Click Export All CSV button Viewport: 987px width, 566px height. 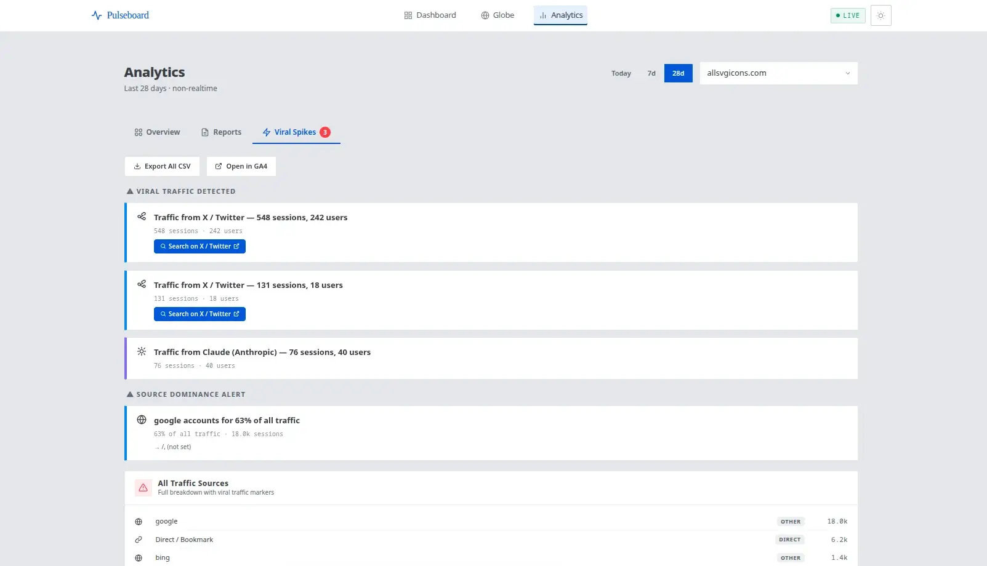point(162,166)
